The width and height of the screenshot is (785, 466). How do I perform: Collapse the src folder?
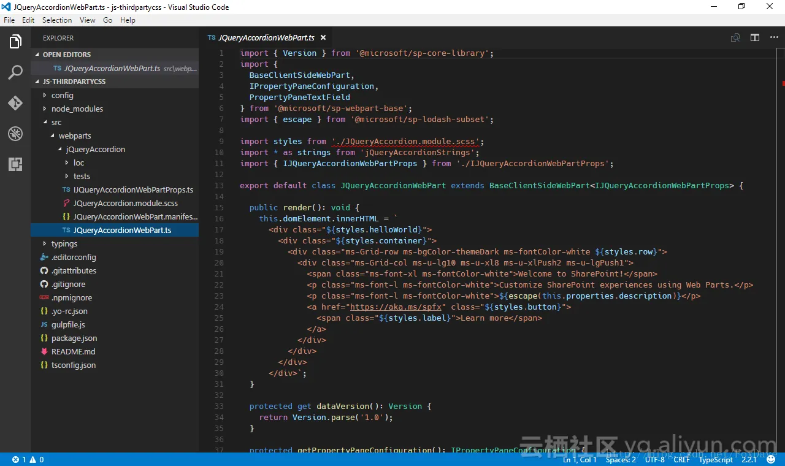tap(115, 122)
